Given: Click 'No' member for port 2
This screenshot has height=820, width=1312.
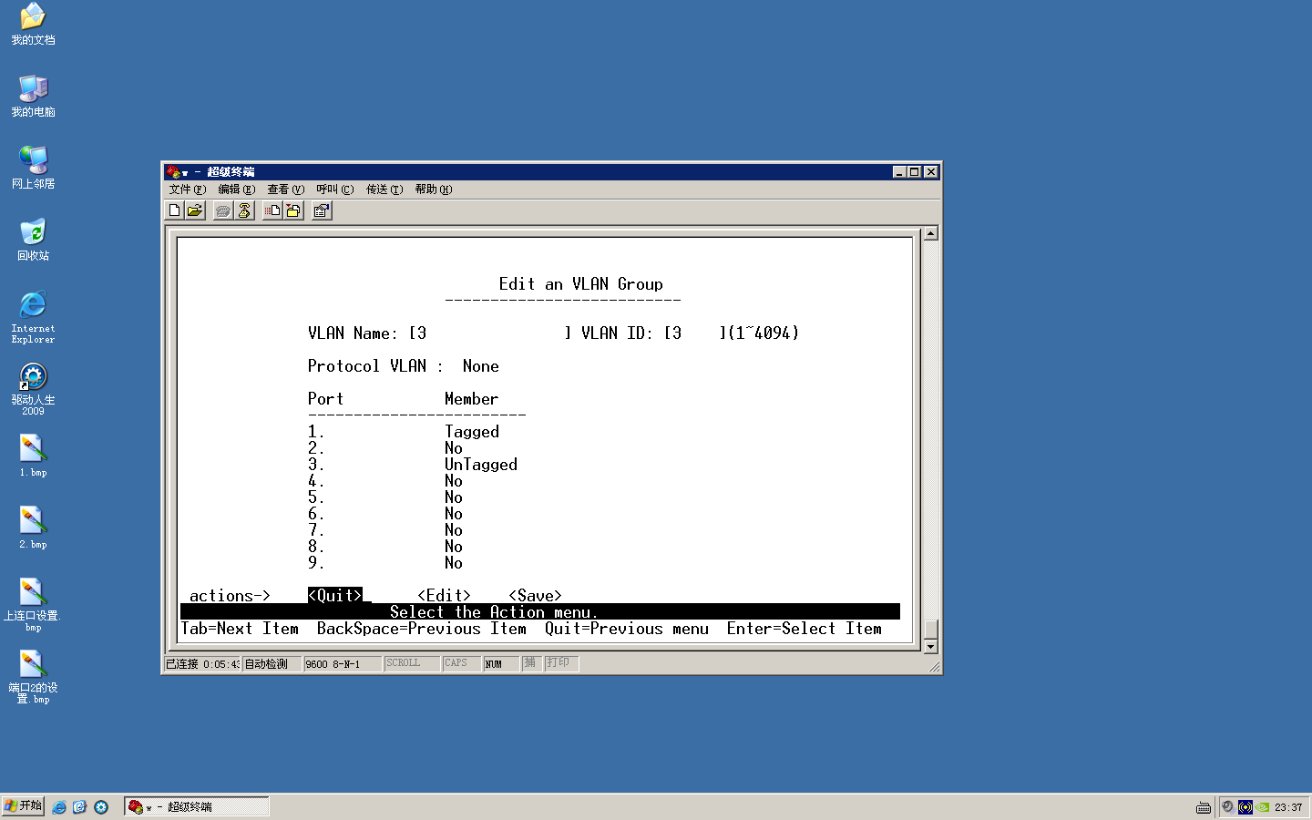Looking at the screenshot, I should point(454,448).
